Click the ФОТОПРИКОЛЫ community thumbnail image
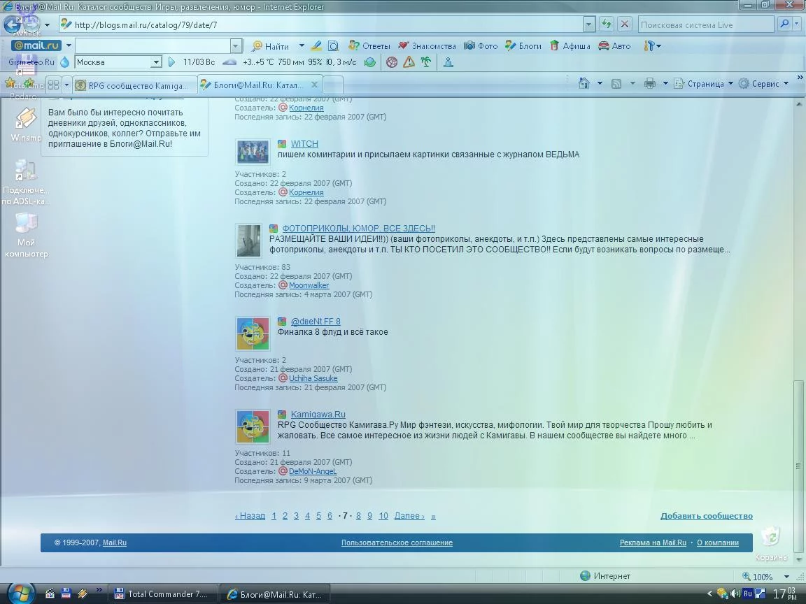This screenshot has width=806, height=604. [x=249, y=240]
